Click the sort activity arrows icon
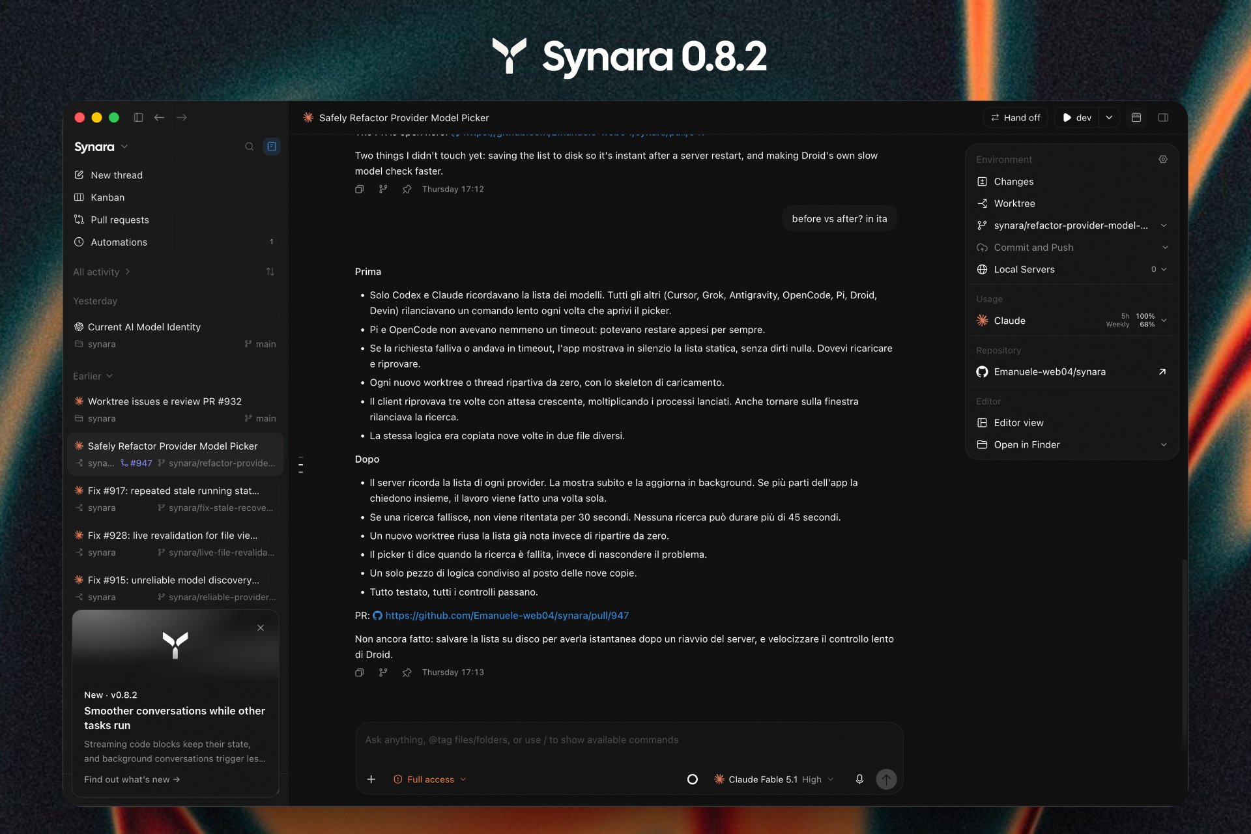Image resolution: width=1251 pixels, height=834 pixels. coord(270,272)
